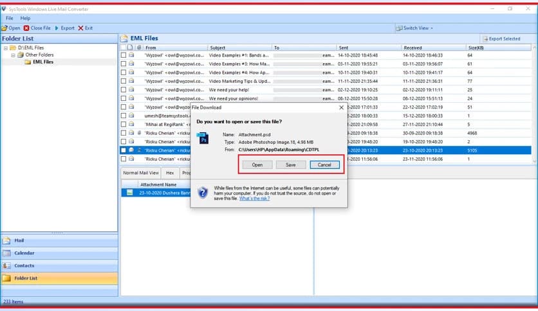Check the box for Video Examples #1 email

coord(124,55)
